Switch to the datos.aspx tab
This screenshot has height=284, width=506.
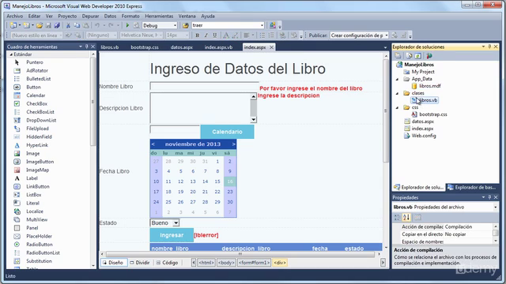pyautogui.click(x=181, y=47)
